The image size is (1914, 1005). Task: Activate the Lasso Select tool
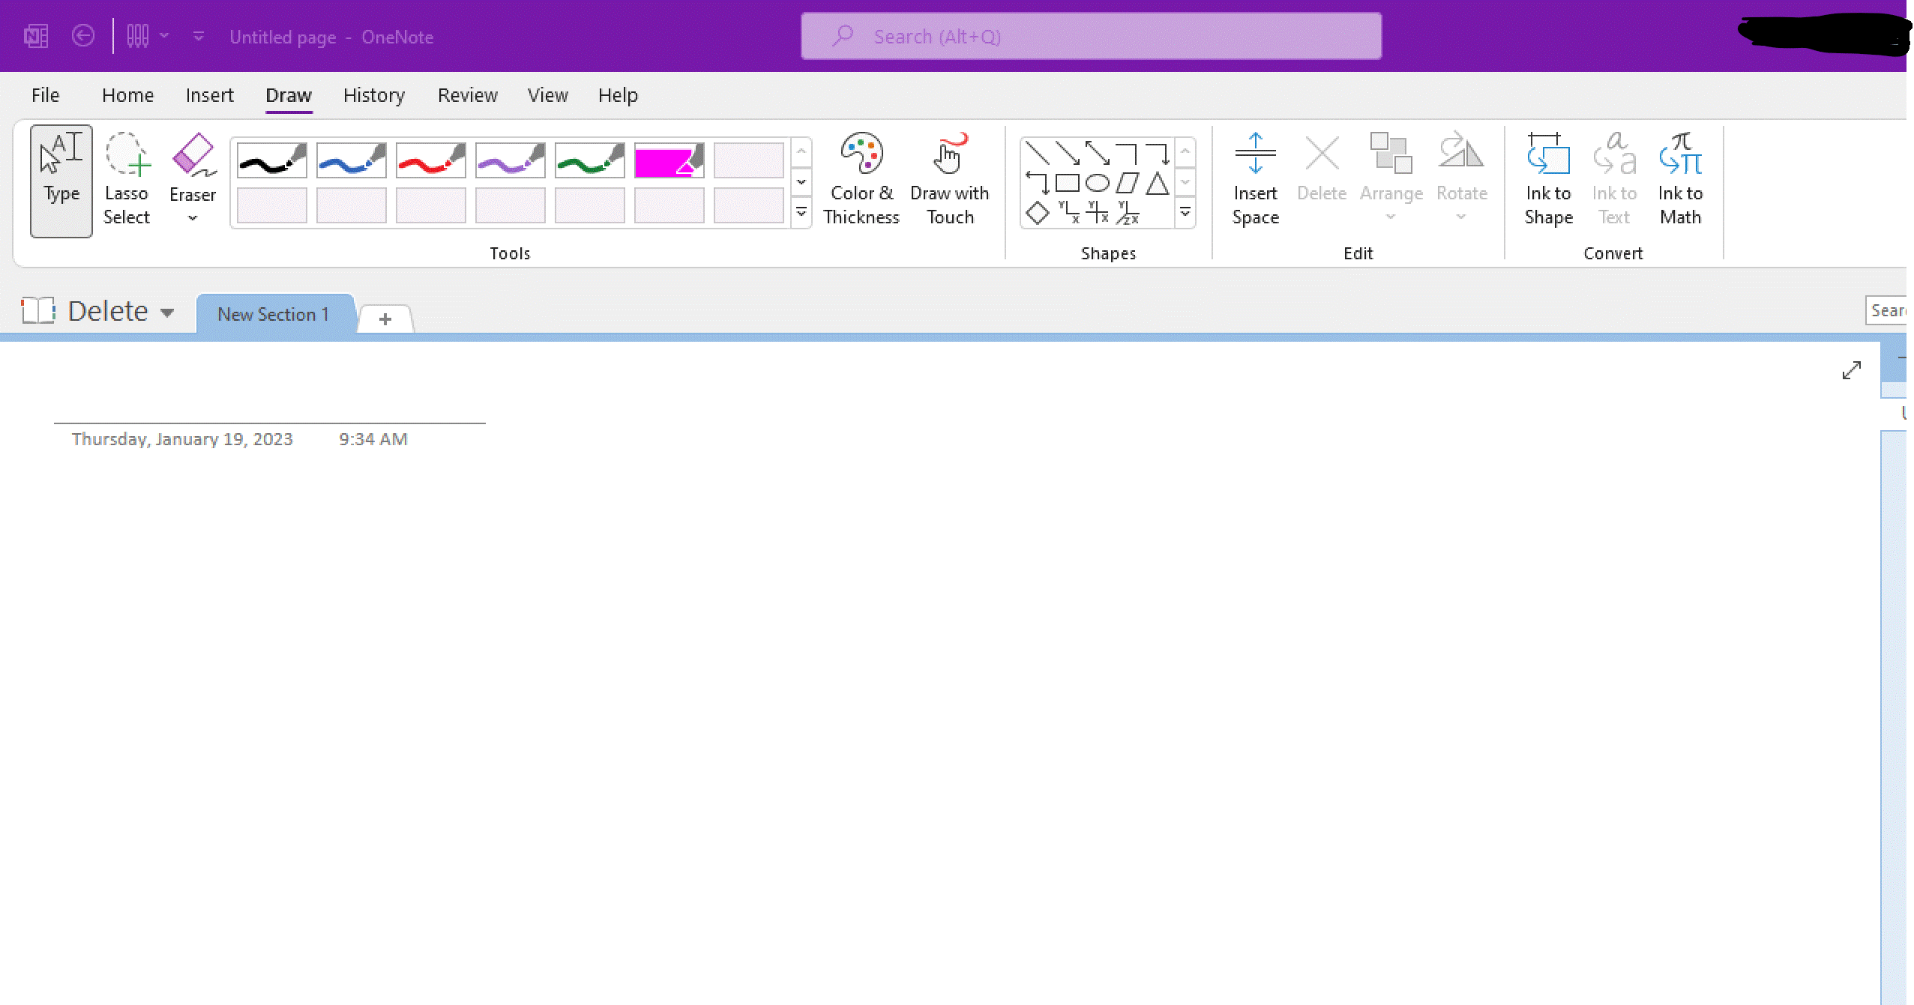[x=127, y=181]
